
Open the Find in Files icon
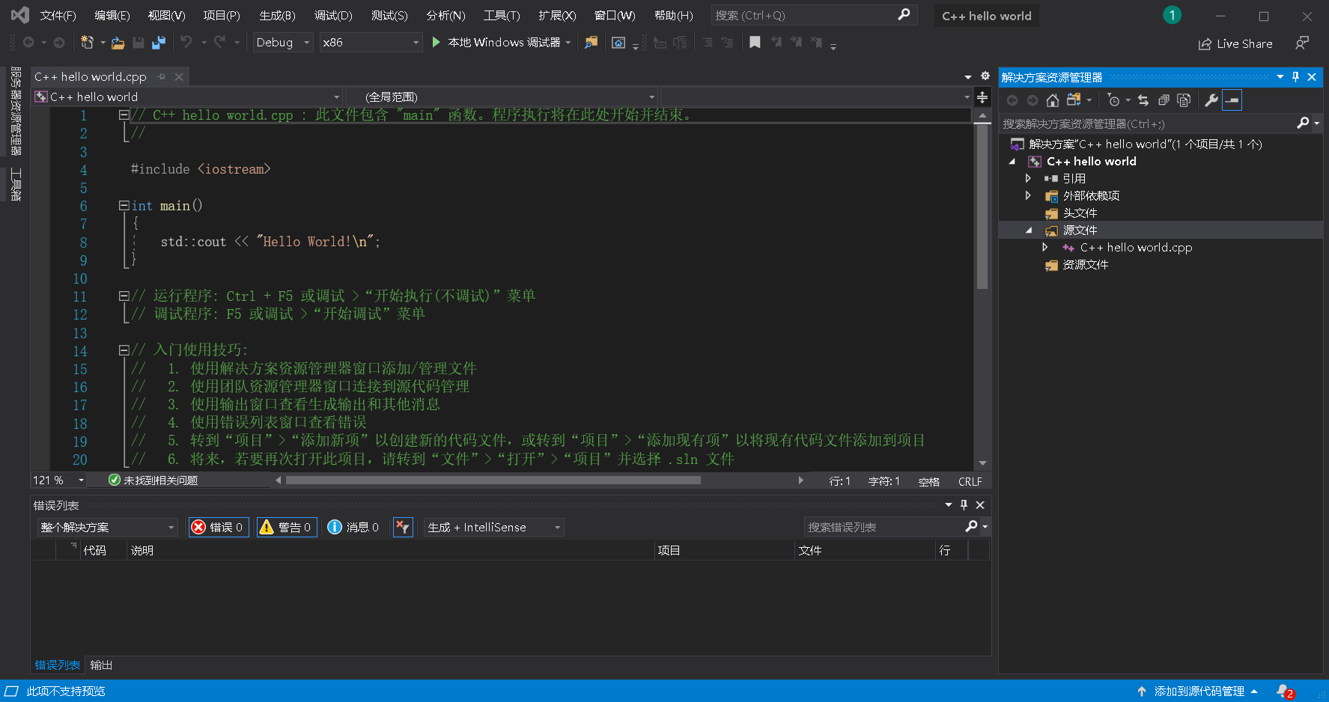point(591,43)
